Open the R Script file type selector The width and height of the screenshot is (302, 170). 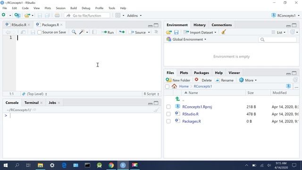pyautogui.click(x=151, y=94)
